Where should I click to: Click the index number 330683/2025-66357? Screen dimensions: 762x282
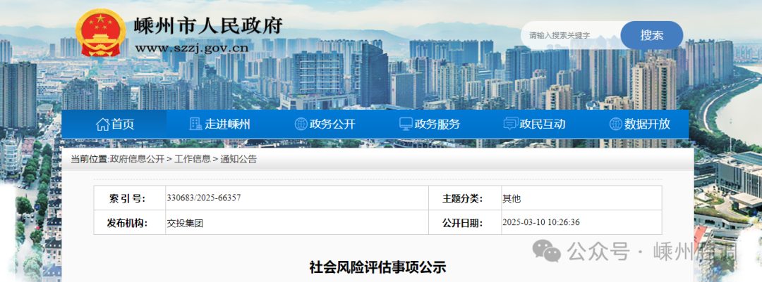point(204,198)
